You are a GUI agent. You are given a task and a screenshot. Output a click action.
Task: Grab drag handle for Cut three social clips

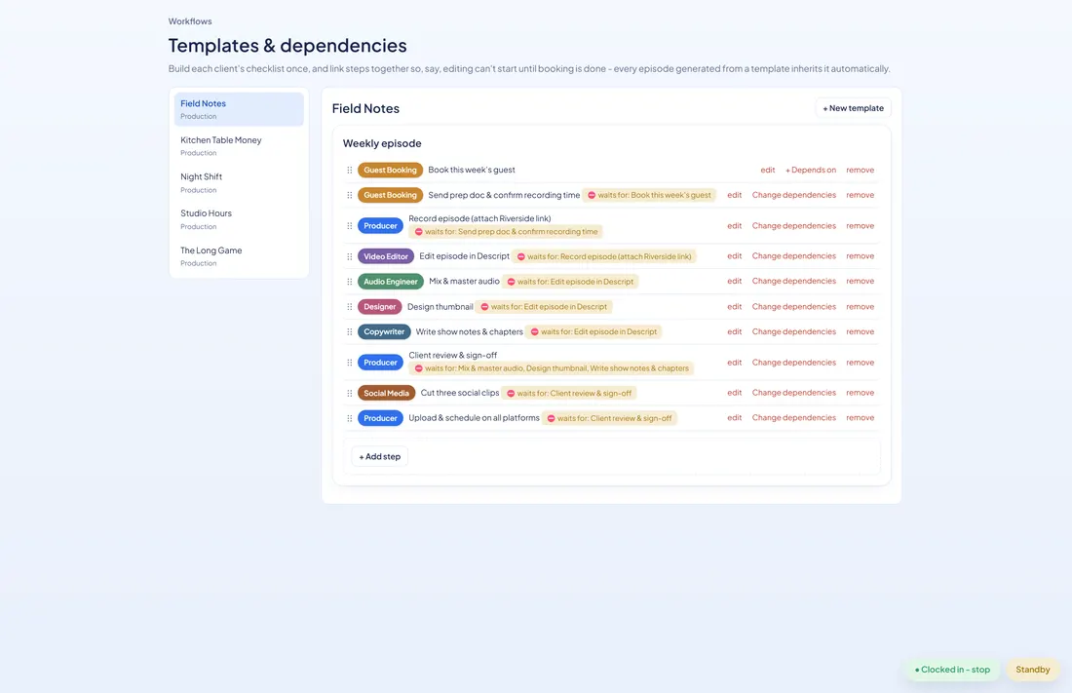pos(349,394)
